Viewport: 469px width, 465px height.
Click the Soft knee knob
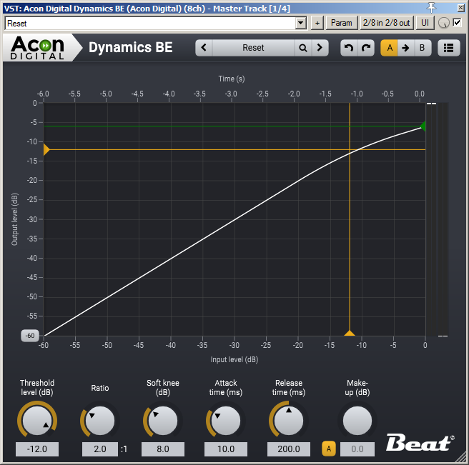tap(163, 421)
